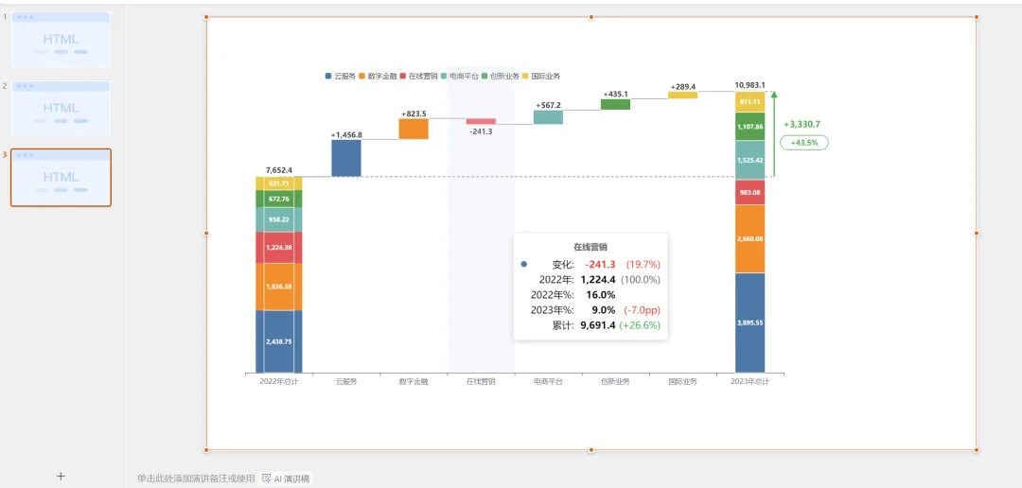This screenshot has height=488, width=1022.
Task: Open the AI 演讲稿 speech notes button
Action: point(286,479)
